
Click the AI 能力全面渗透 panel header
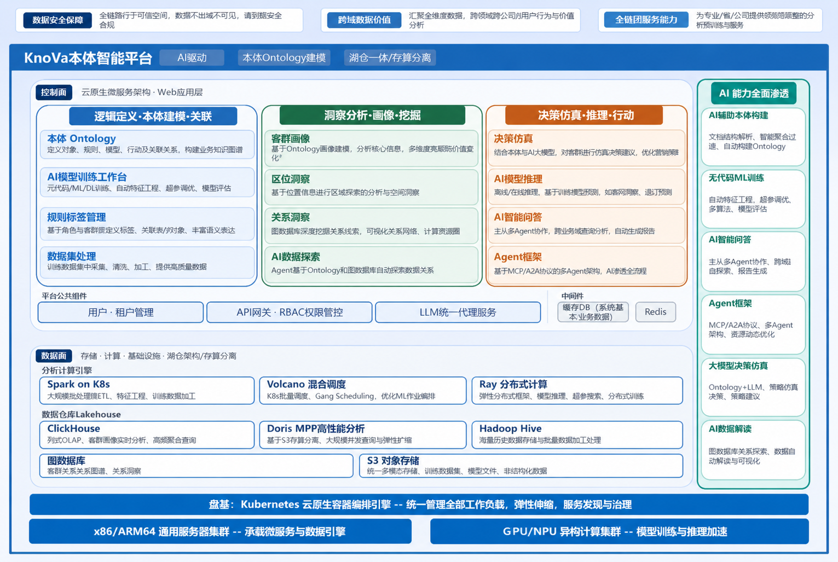(754, 94)
